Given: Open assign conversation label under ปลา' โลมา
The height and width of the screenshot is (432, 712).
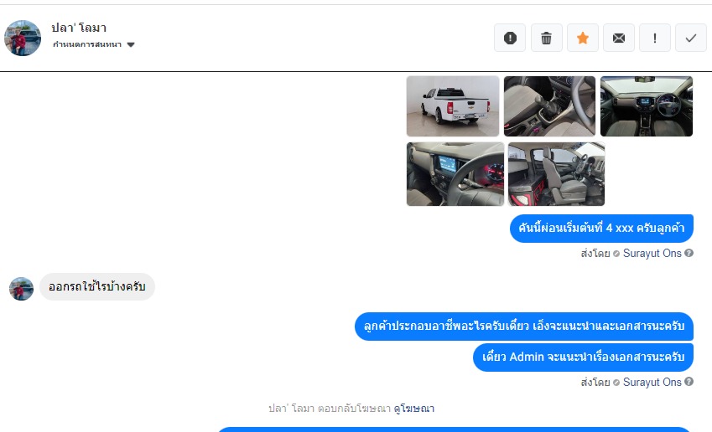Looking at the screenshot, I should tap(87, 44).
